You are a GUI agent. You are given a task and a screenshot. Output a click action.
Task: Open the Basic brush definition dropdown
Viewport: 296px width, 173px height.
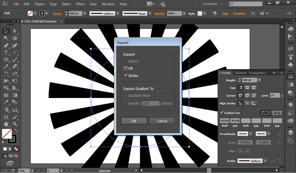[150, 13]
